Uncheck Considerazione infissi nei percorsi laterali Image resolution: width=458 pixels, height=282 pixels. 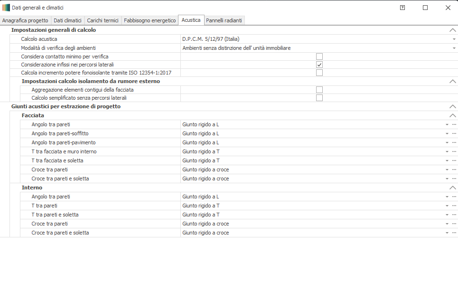click(319, 65)
